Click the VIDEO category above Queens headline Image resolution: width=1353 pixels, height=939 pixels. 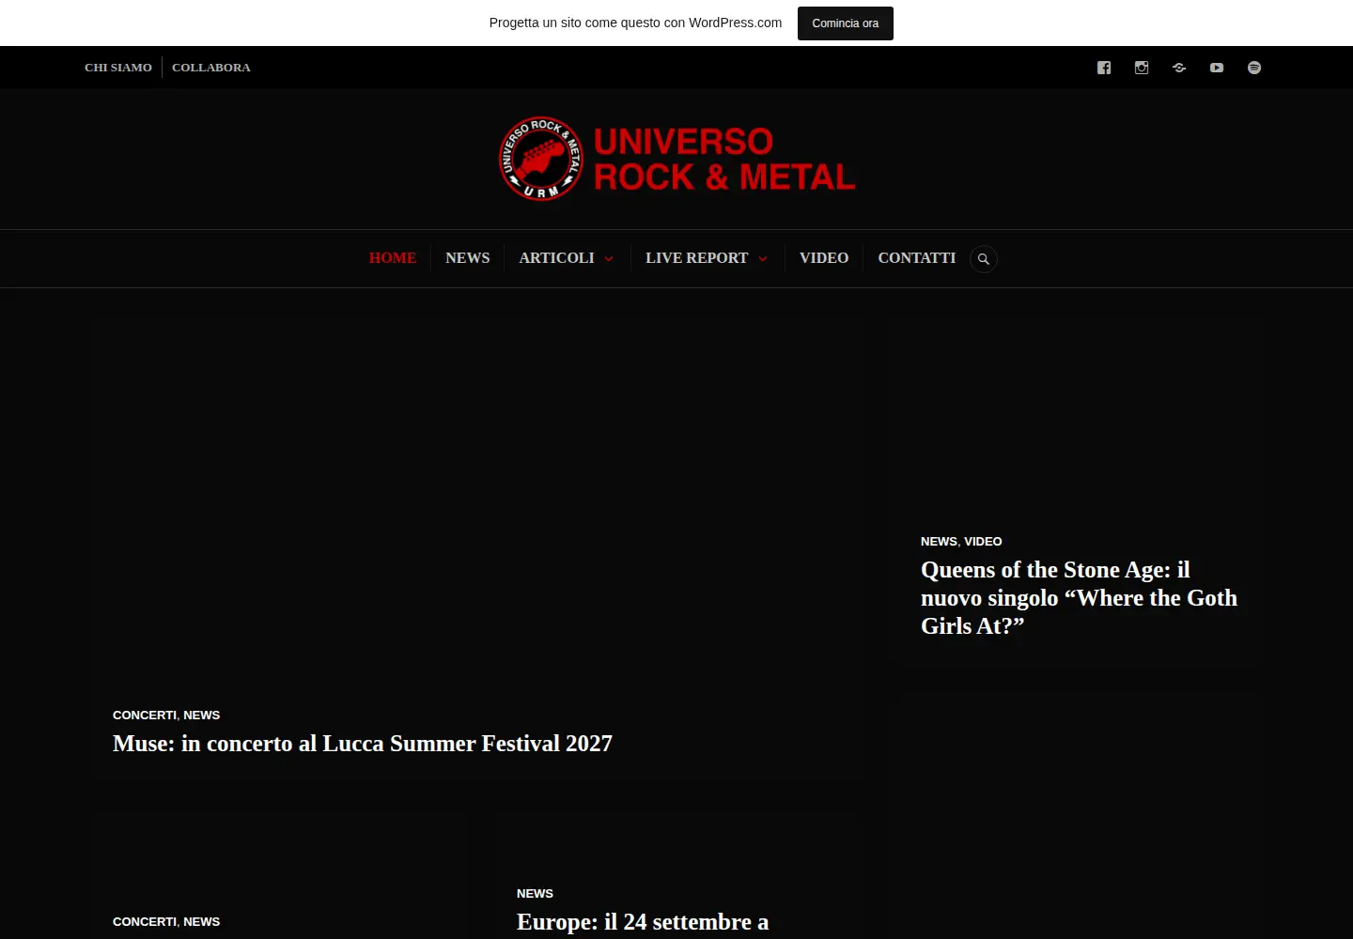(x=983, y=542)
